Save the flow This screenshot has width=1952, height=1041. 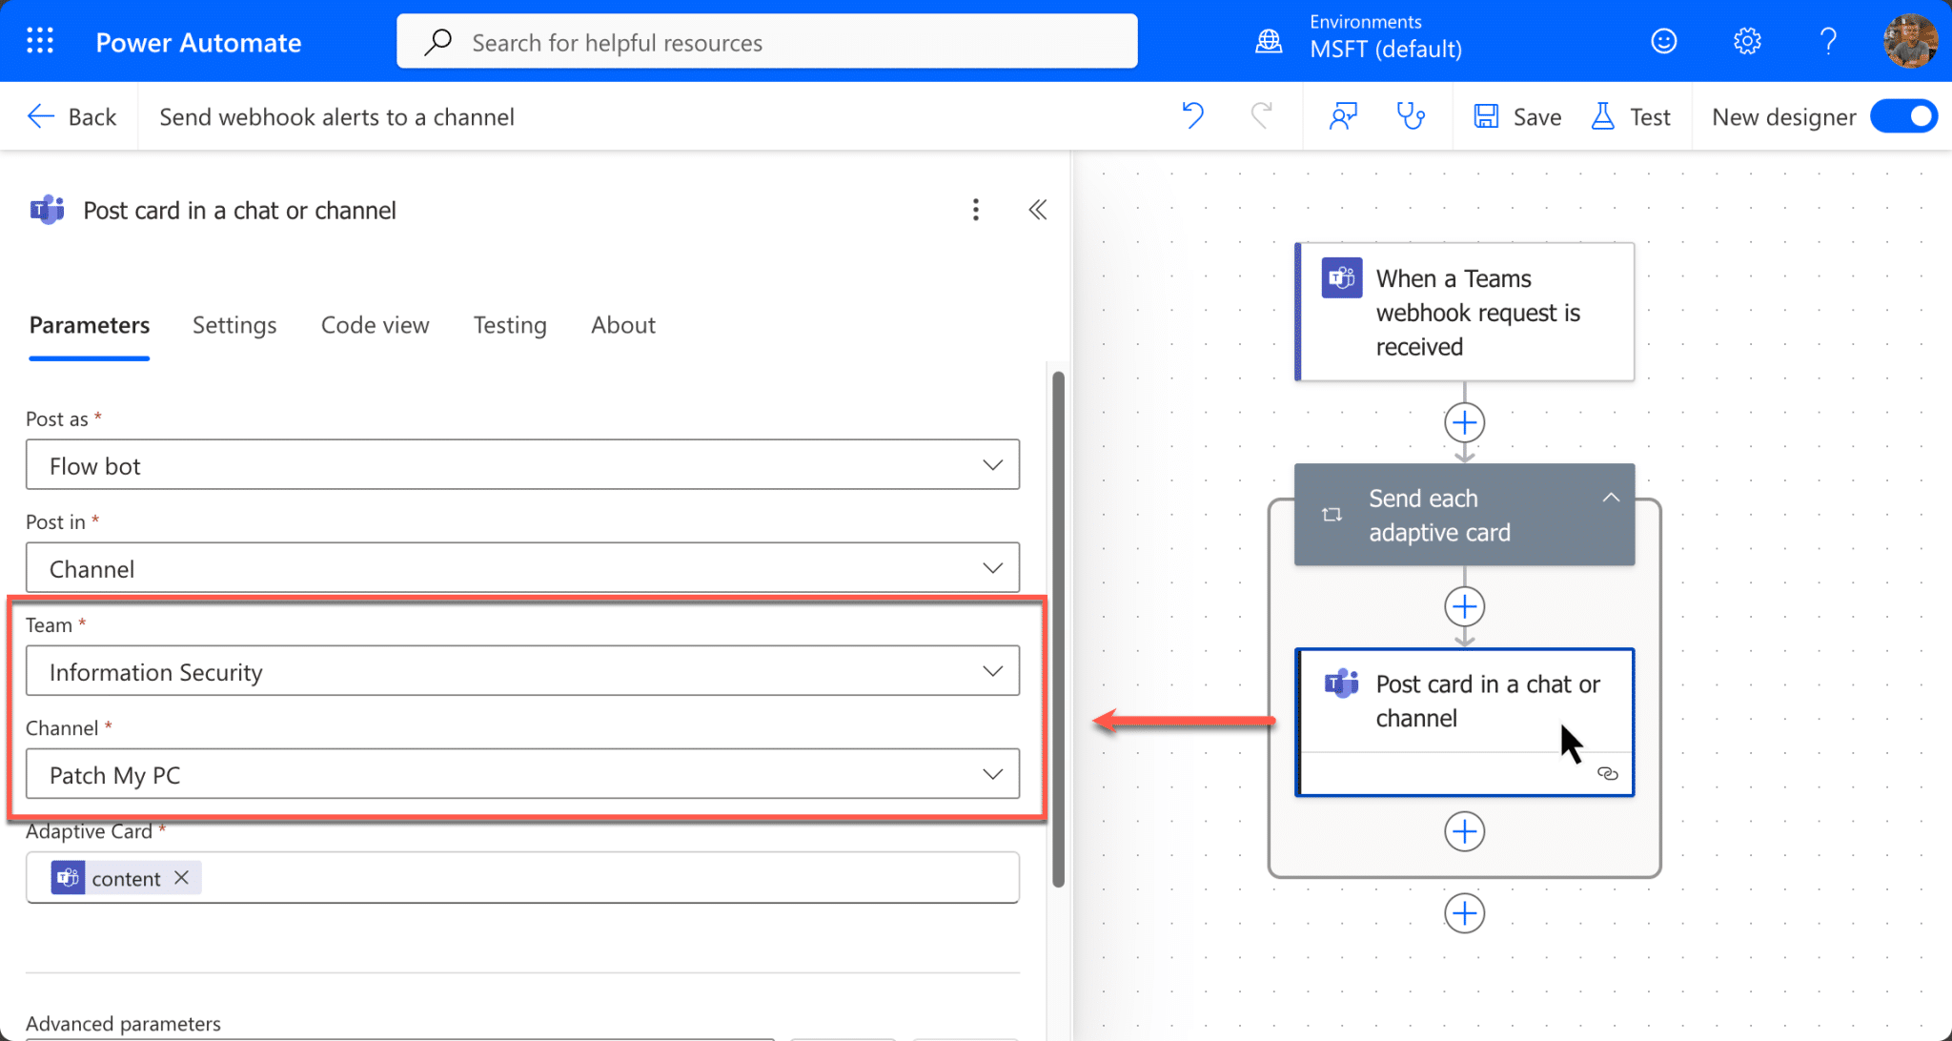[1516, 115]
